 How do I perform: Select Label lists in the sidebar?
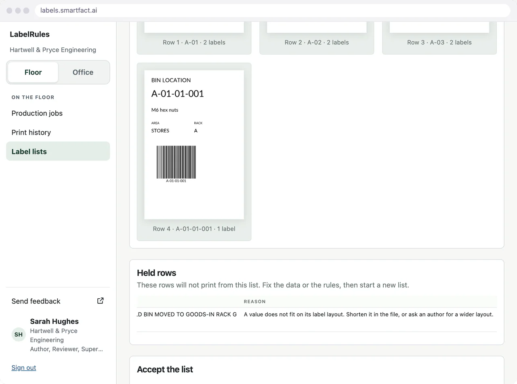[x=58, y=152]
